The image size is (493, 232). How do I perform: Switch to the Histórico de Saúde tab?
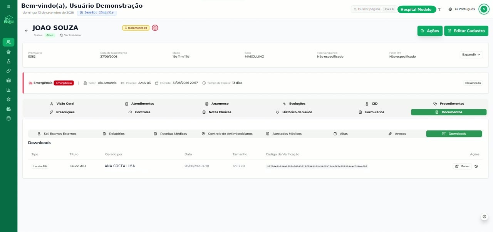point(294,112)
